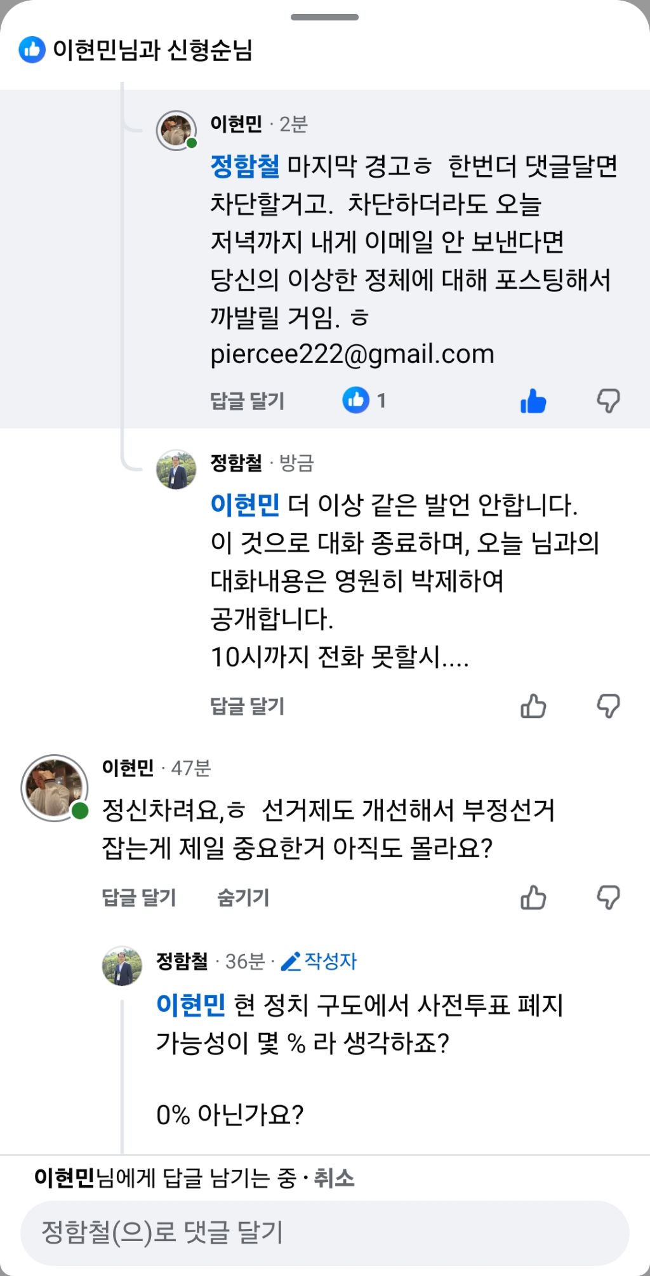
Task: Cancel replying to 이현민 with 취소
Action: tap(335, 1178)
